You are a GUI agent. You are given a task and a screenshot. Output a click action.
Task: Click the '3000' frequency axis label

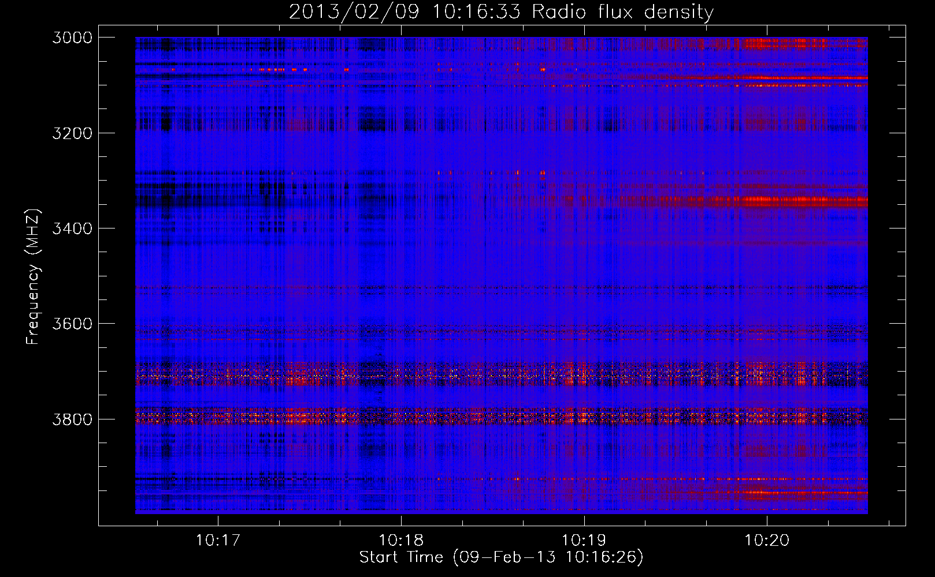coord(72,38)
